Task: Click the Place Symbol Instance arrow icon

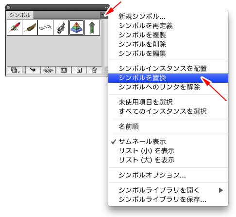Action: (x=33, y=70)
